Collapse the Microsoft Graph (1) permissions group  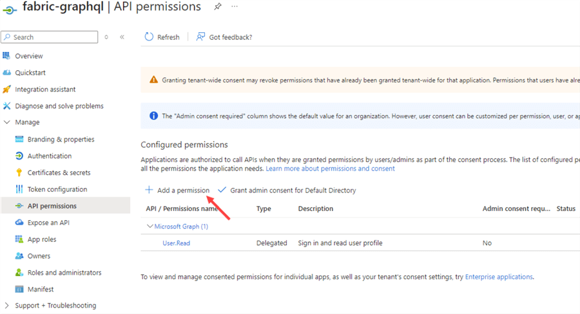click(150, 226)
